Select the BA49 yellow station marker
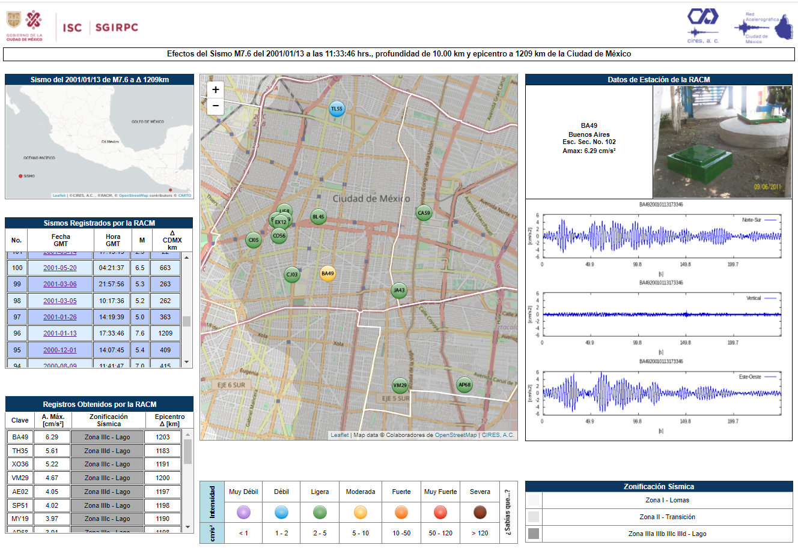This screenshot has width=798, height=548. pyautogui.click(x=327, y=274)
